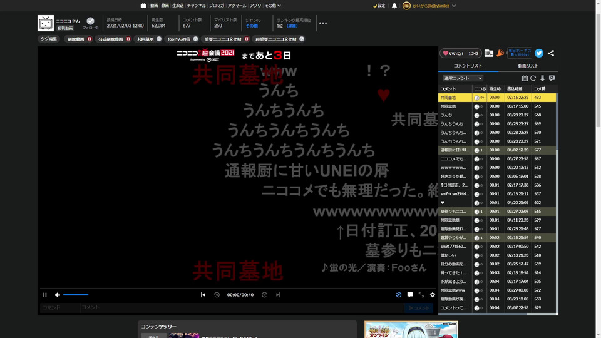Open チャンネル menu in top navigation
The height and width of the screenshot is (338, 601).
coord(196,6)
